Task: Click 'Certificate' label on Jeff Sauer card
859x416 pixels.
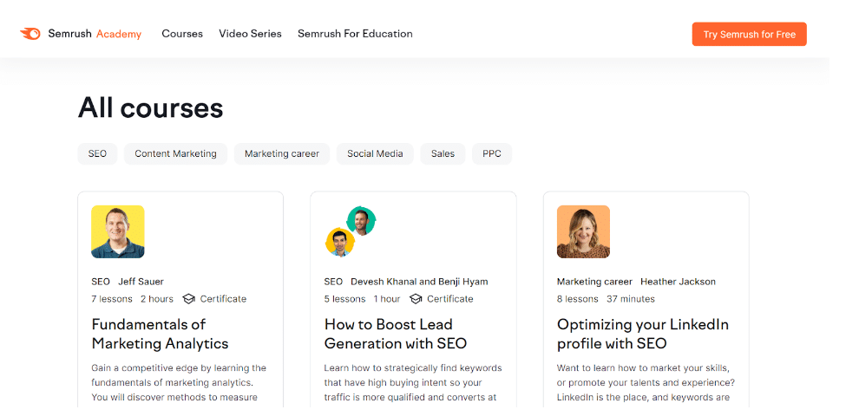Action: click(x=223, y=299)
